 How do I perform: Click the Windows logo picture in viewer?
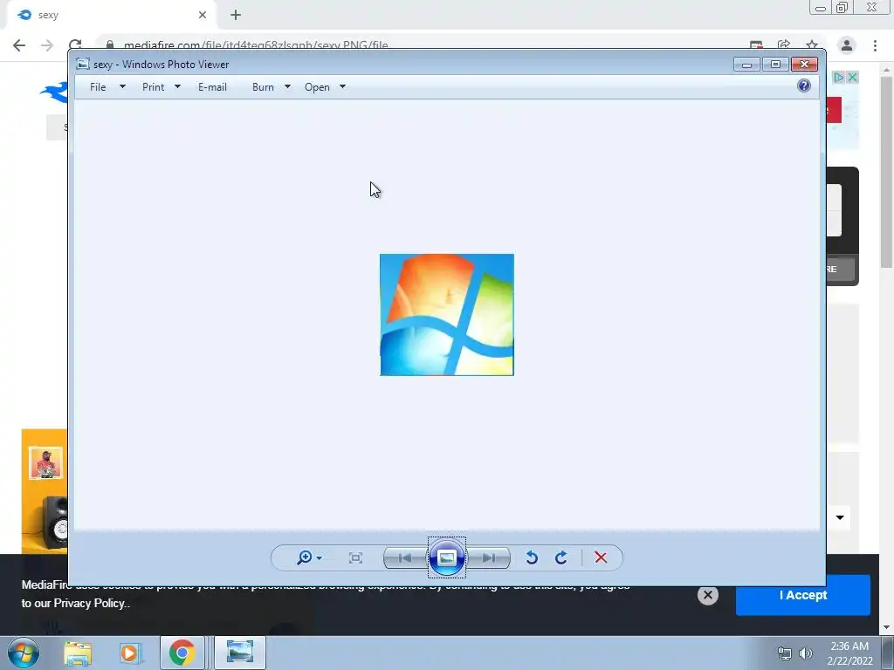[447, 315]
